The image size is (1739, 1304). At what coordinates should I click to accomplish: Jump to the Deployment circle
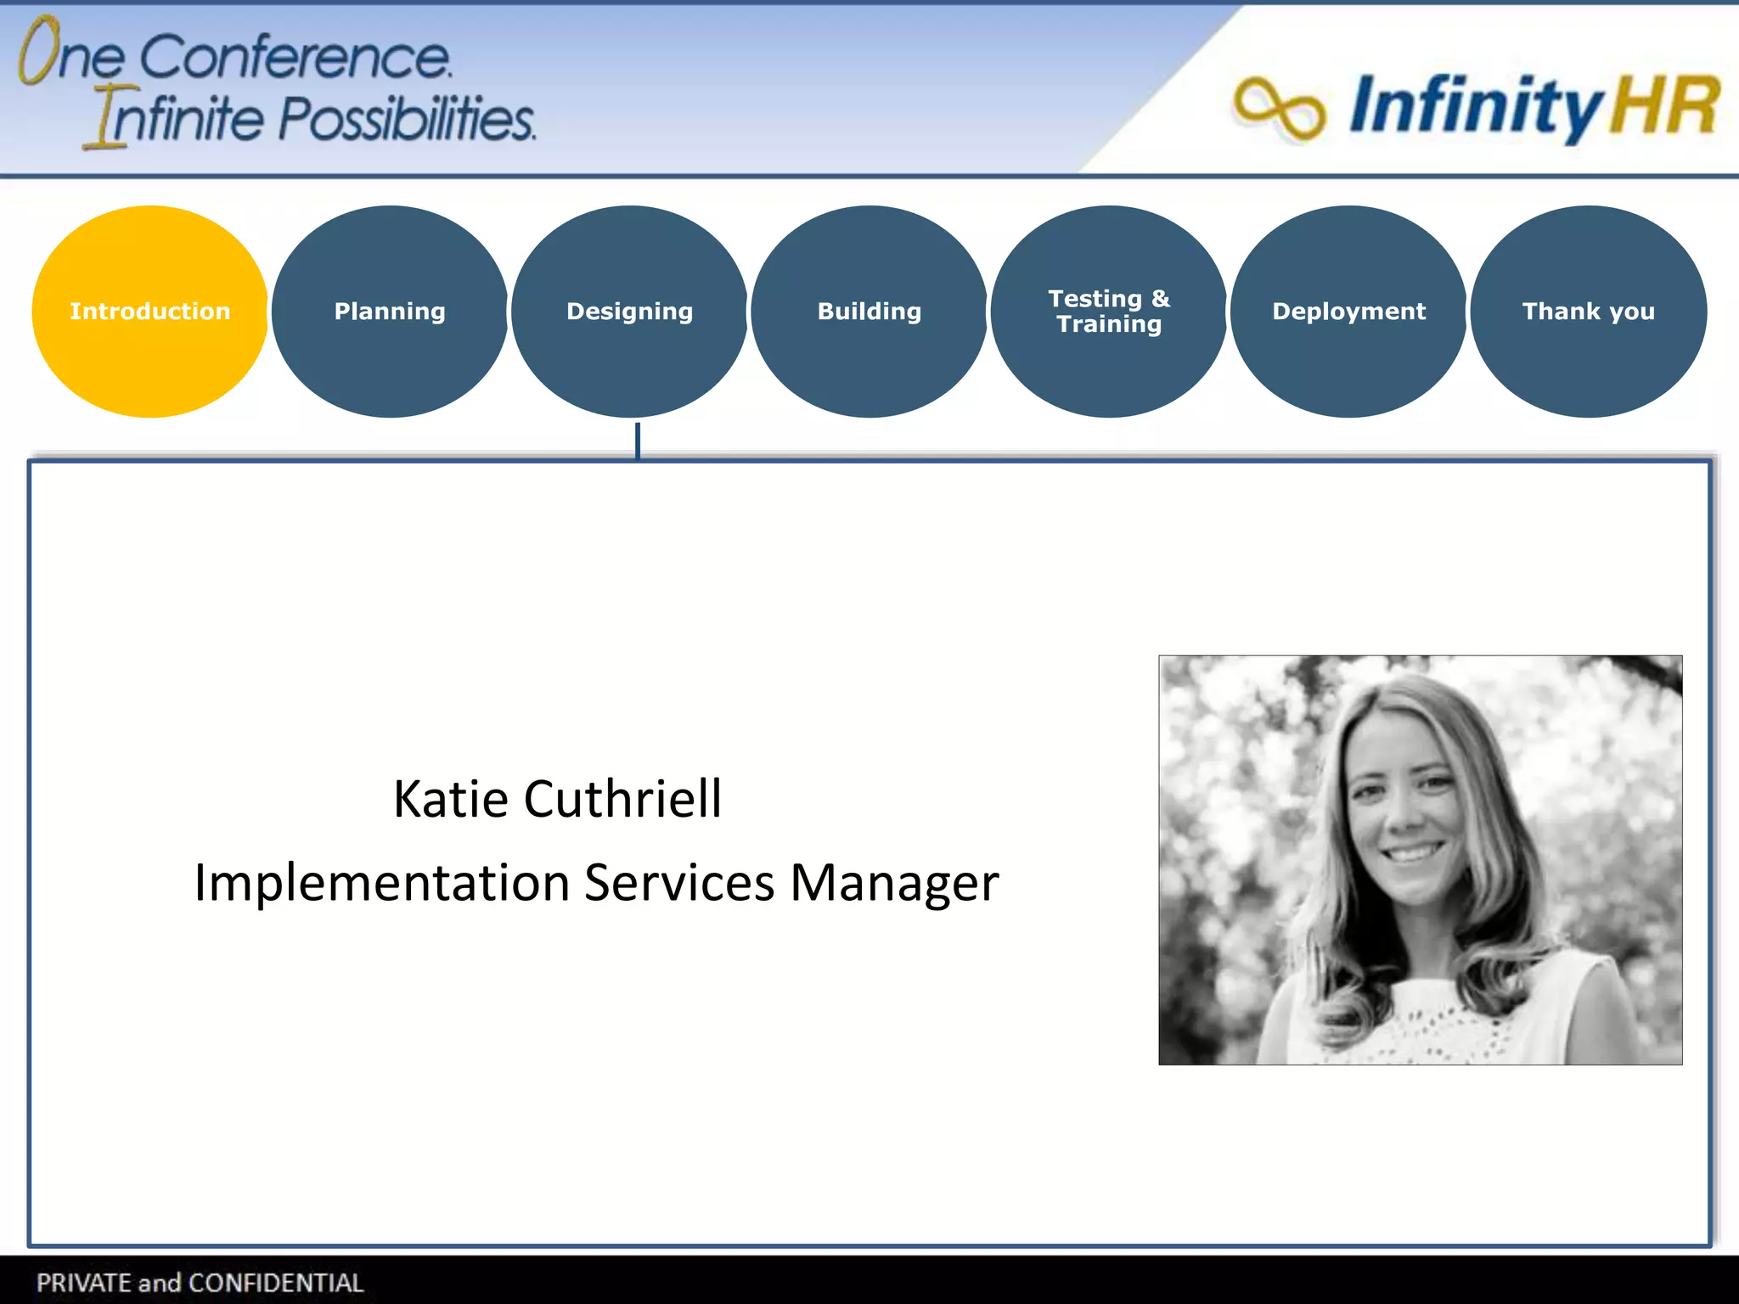click(1348, 312)
